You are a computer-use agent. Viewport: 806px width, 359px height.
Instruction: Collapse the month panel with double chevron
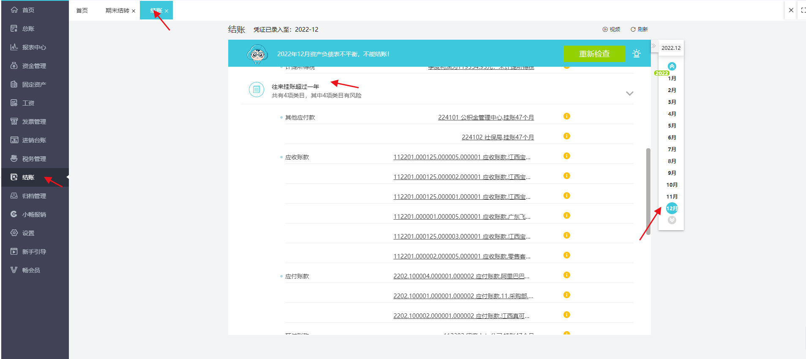coord(653,46)
